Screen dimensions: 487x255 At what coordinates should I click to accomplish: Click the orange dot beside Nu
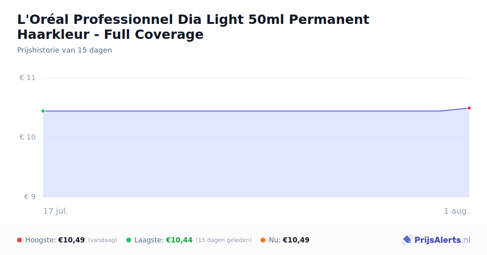(x=263, y=240)
